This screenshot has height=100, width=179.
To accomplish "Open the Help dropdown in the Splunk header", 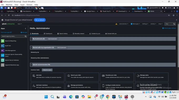I will (x=160, y=24).
